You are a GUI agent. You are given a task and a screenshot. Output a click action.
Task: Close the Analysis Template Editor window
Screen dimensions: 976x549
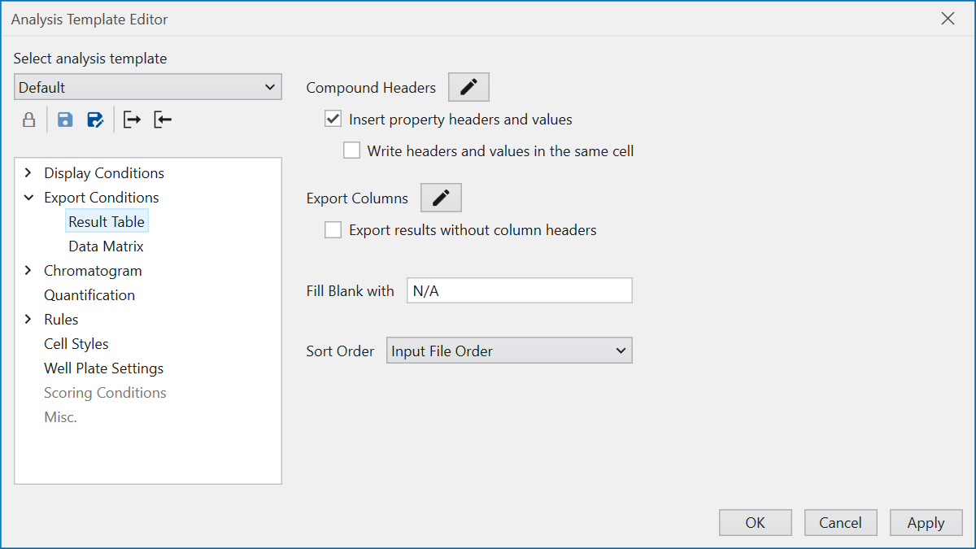coord(948,19)
